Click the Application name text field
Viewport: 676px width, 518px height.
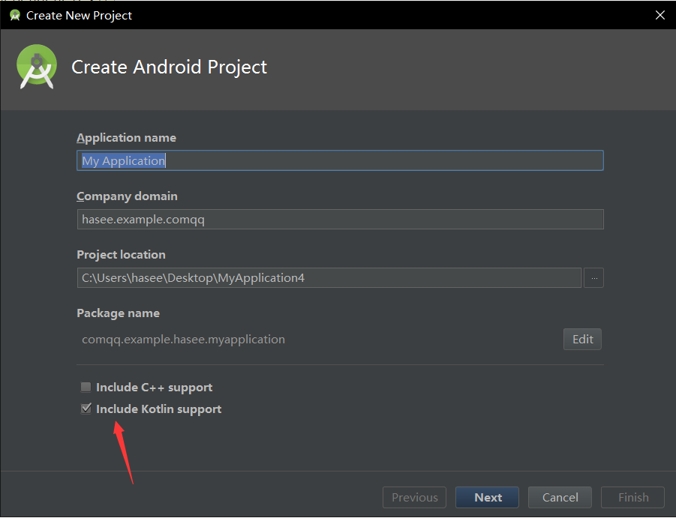pyautogui.click(x=340, y=160)
